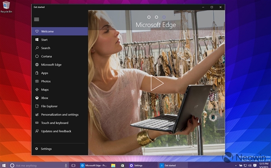Image resolution: width=271 pixels, height=168 pixels.
Task: Click the Cortana microphone icon
Action: [65, 165]
